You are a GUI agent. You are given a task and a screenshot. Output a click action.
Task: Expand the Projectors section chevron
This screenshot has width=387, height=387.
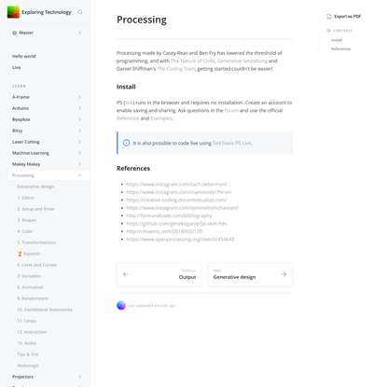tap(80, 377)
